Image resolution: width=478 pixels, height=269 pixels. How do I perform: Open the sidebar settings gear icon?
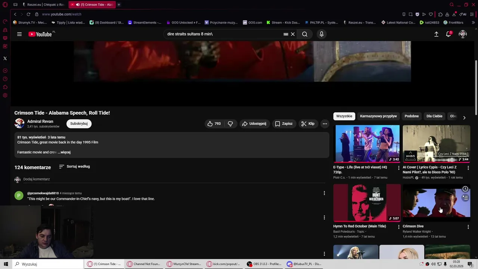coord(5,95)
